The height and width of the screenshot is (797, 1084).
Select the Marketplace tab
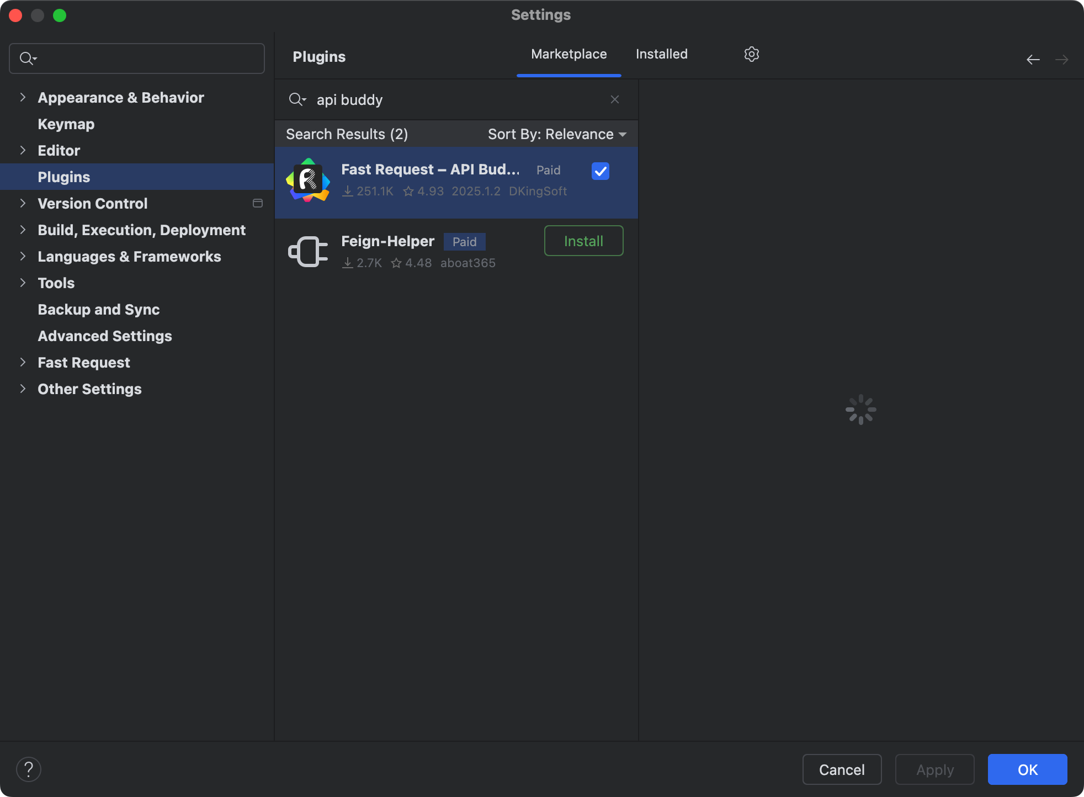[568, 54]
